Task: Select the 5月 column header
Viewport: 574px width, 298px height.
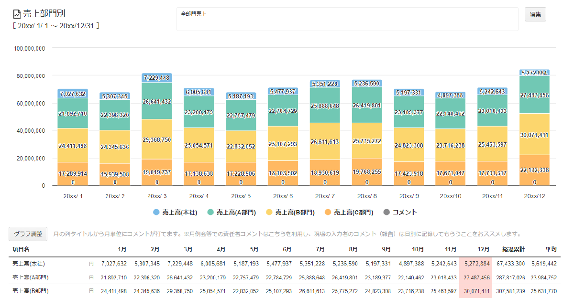Action: pos(254,249)
